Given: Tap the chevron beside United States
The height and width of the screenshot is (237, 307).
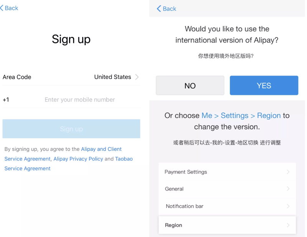Looking at the screenshot, I should click(x=137, y=77).
